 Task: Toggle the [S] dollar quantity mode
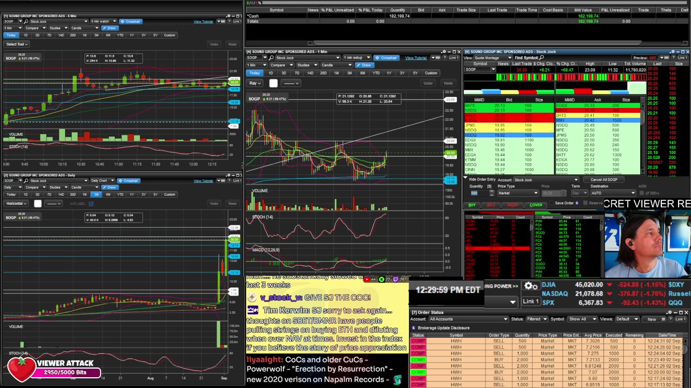click(x=489, y=186)
